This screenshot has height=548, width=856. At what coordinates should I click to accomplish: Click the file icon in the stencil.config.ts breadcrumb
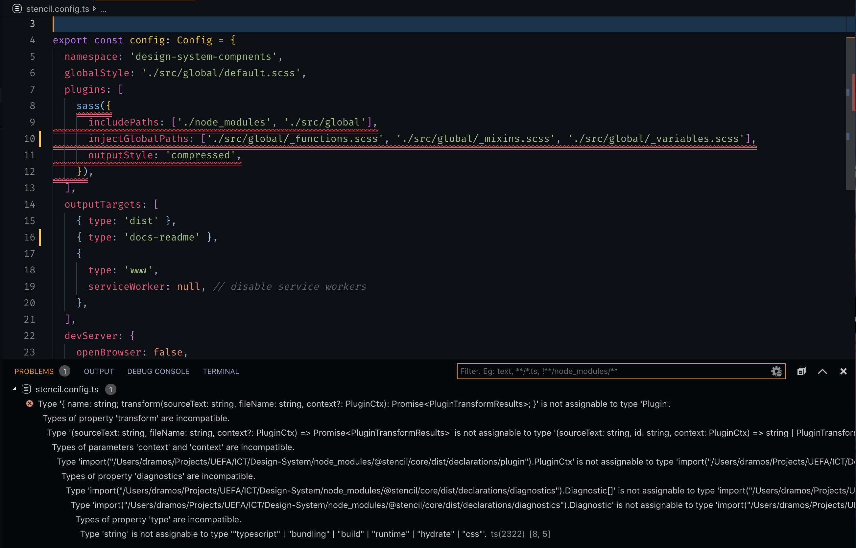[x=17, y=9]
